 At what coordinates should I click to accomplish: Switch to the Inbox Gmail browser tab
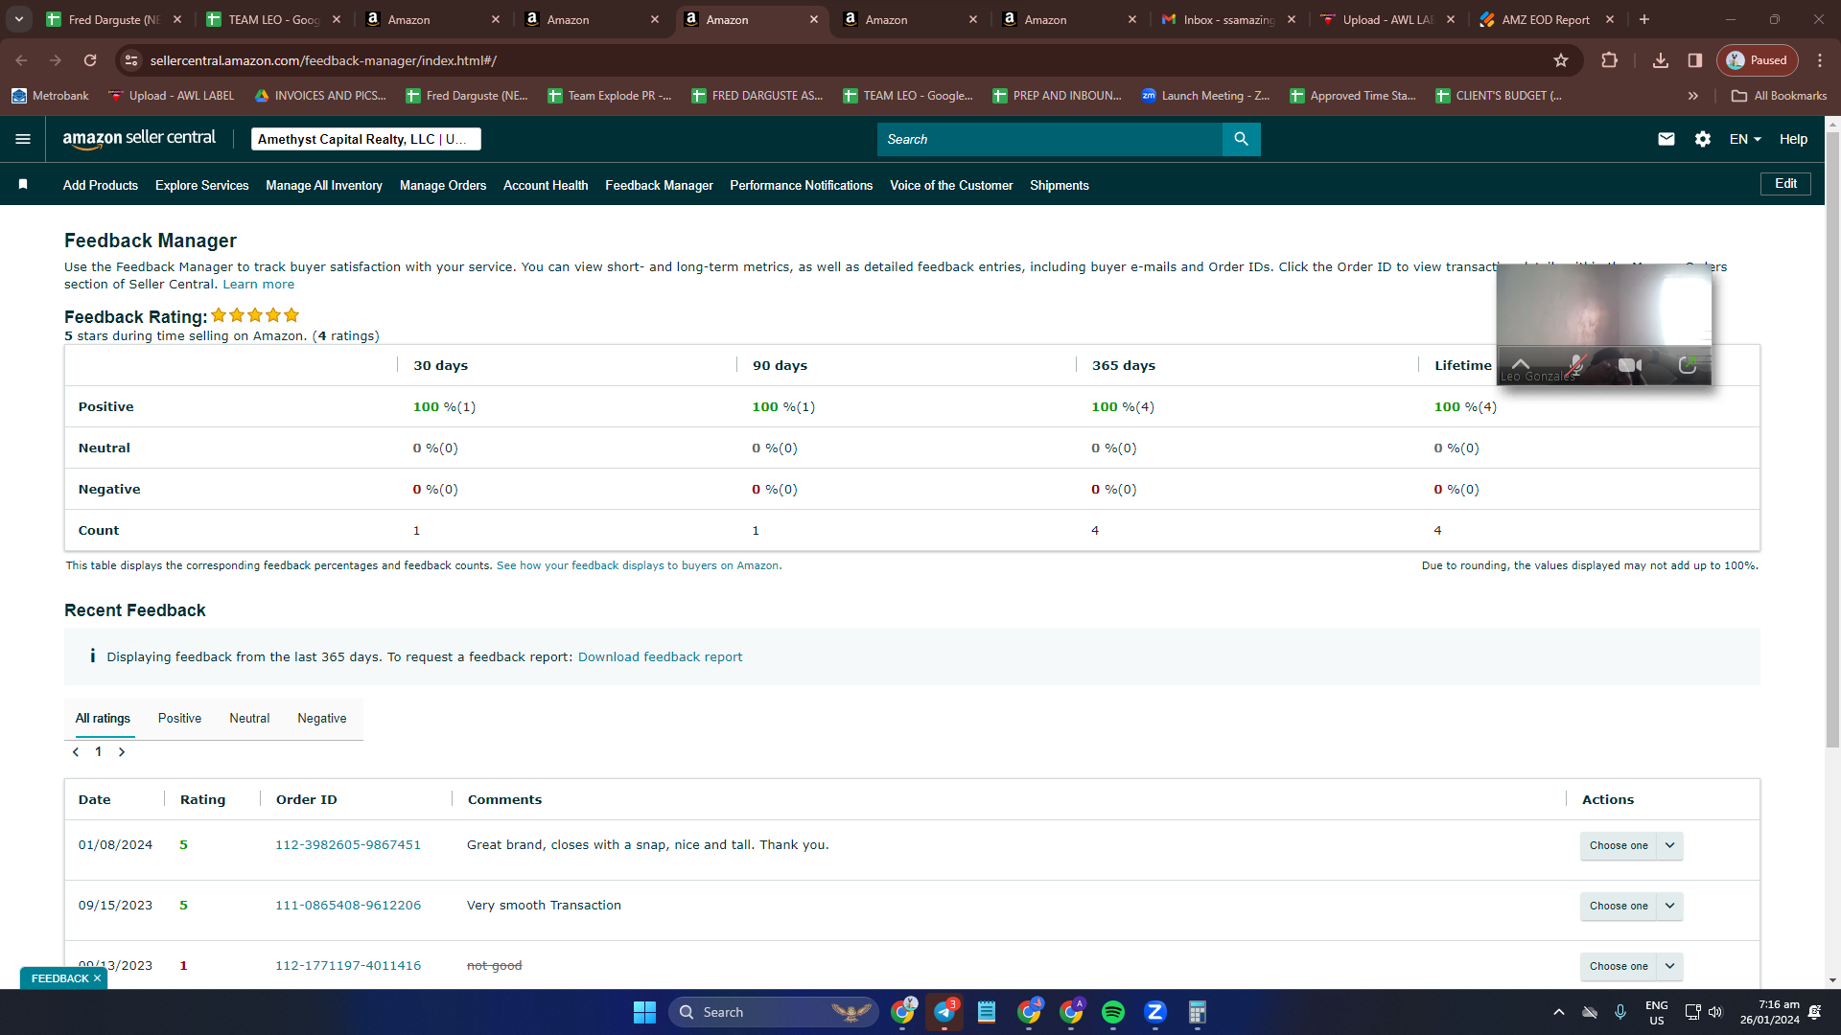[x=1227, y=19]
